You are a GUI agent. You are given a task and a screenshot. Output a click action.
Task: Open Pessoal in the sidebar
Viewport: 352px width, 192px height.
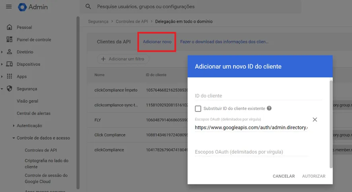click(25, 27)
